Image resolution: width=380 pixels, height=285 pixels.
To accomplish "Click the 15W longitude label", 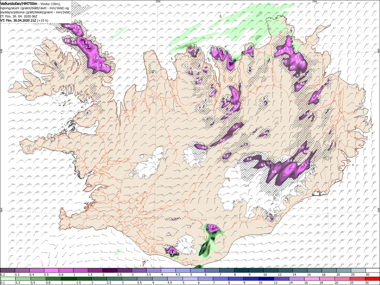I will (x=314, y=1).
